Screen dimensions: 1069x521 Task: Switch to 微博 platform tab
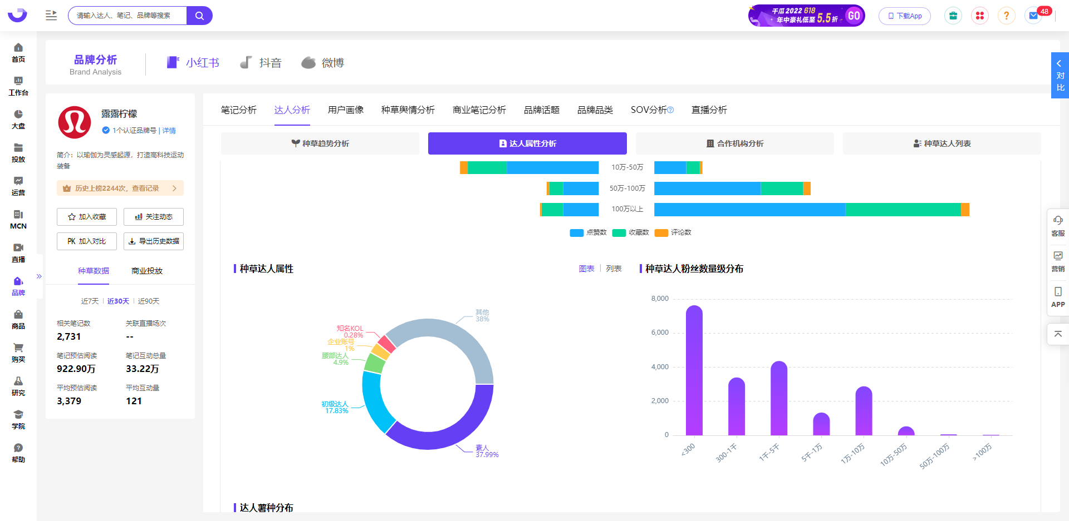(322, 63)
